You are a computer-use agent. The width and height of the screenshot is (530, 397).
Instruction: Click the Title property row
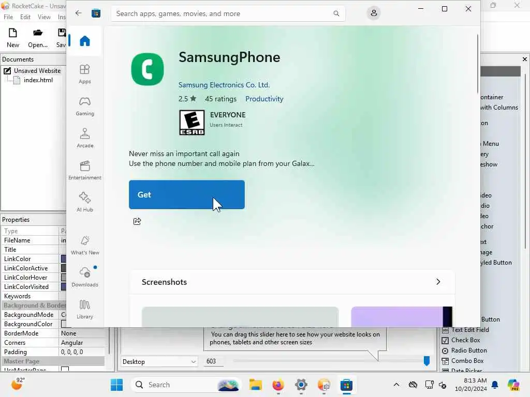click(34, 250)
